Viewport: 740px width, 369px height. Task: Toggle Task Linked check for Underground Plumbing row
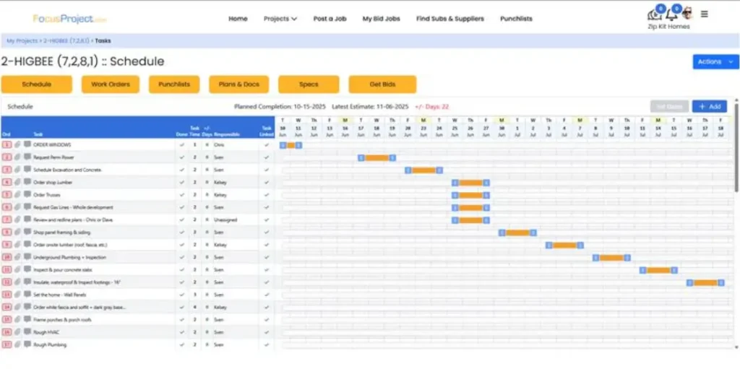click(267, 257)
